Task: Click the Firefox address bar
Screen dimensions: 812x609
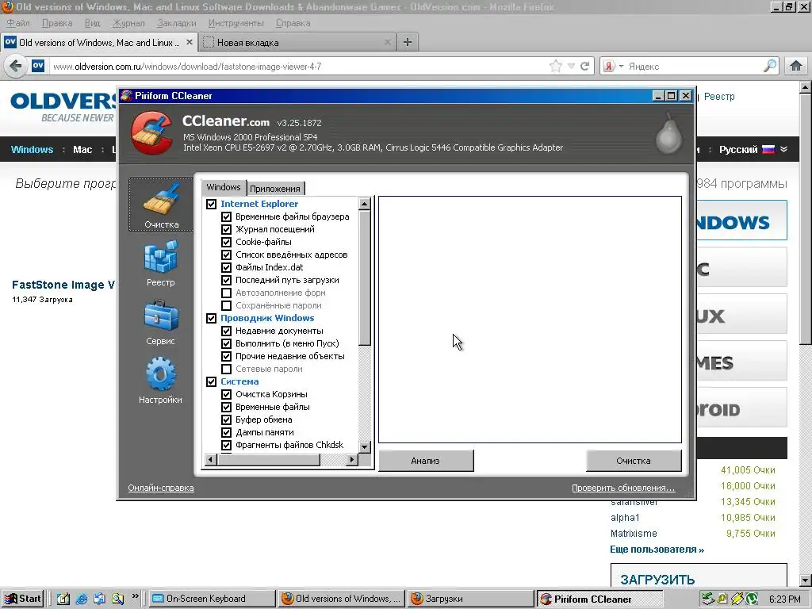Action: pyautogui.click(x=298, y=67)
